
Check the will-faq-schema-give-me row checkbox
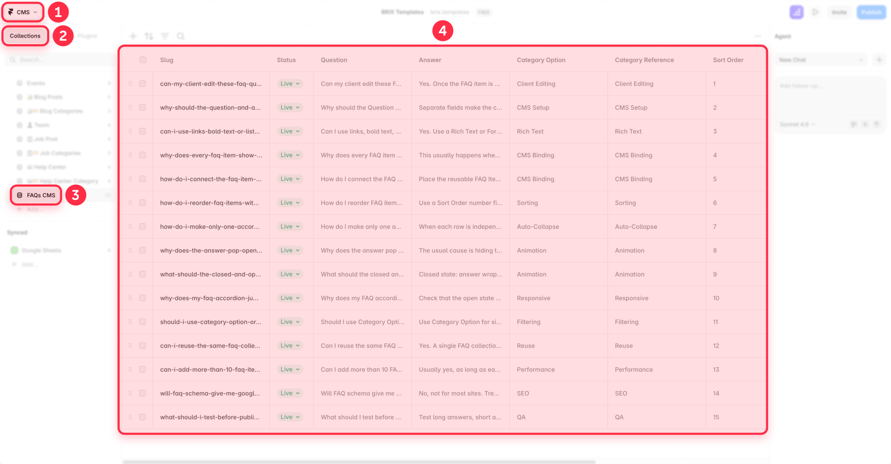click(x=142, y=393)
